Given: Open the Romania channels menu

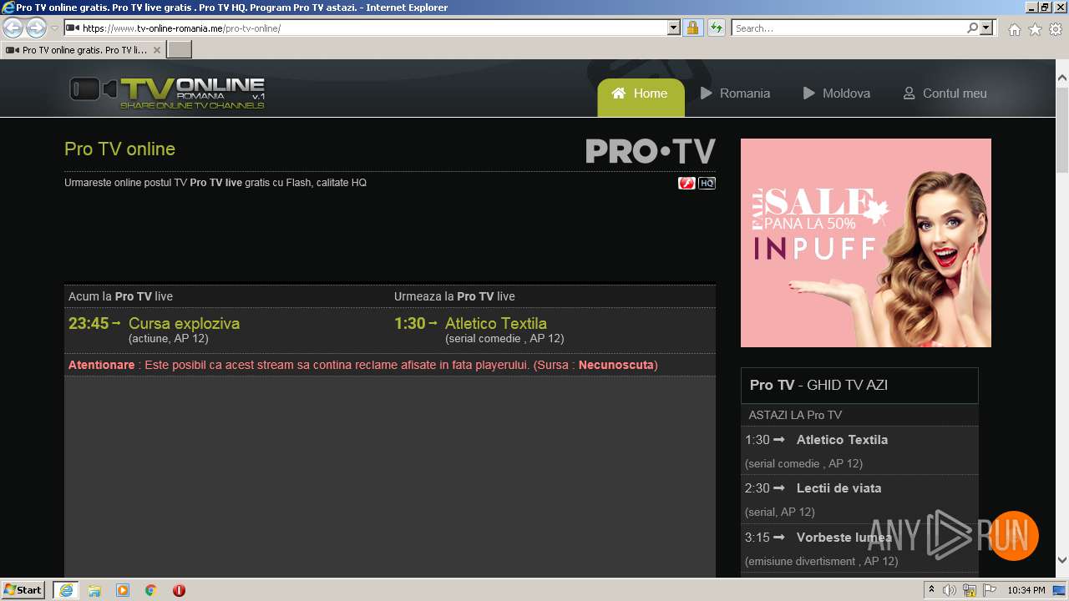Looking at the screenshot, I should click(735, 93).
